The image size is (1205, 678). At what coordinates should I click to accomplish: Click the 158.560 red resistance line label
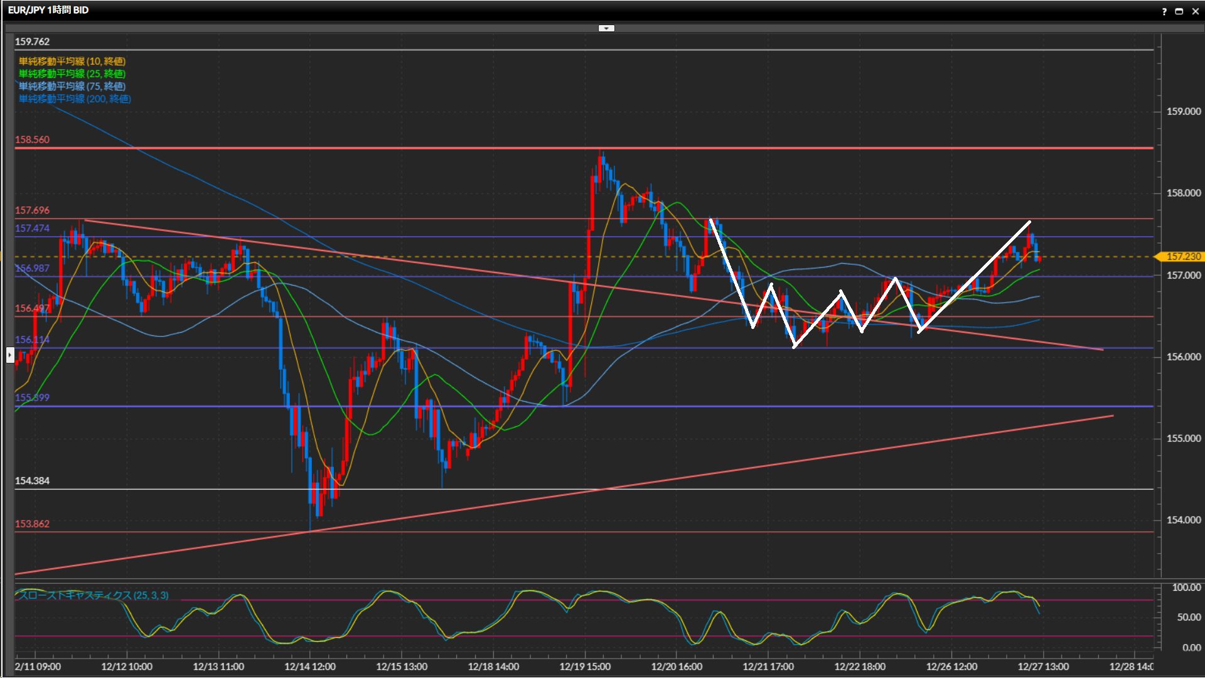click(x=32, y=139)
